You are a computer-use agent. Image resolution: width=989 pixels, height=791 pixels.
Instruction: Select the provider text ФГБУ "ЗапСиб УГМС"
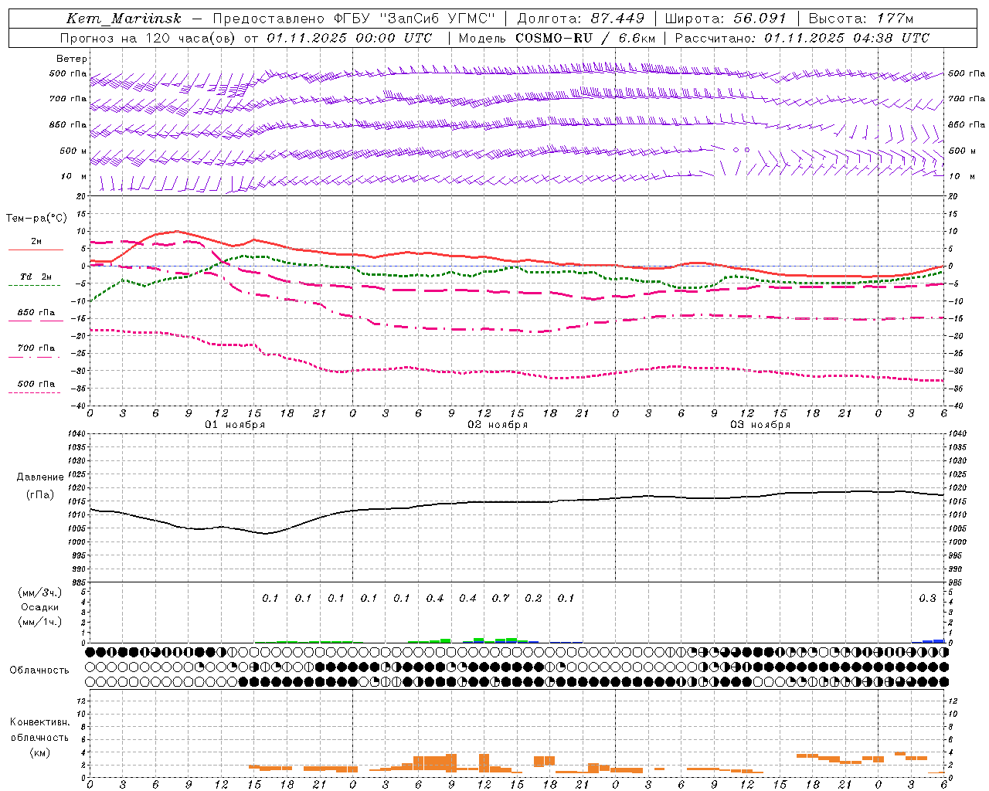coord(413,19)
